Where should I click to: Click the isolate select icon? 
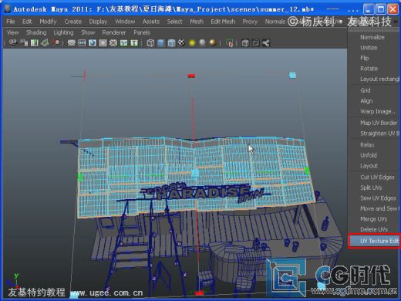[229, 42]
